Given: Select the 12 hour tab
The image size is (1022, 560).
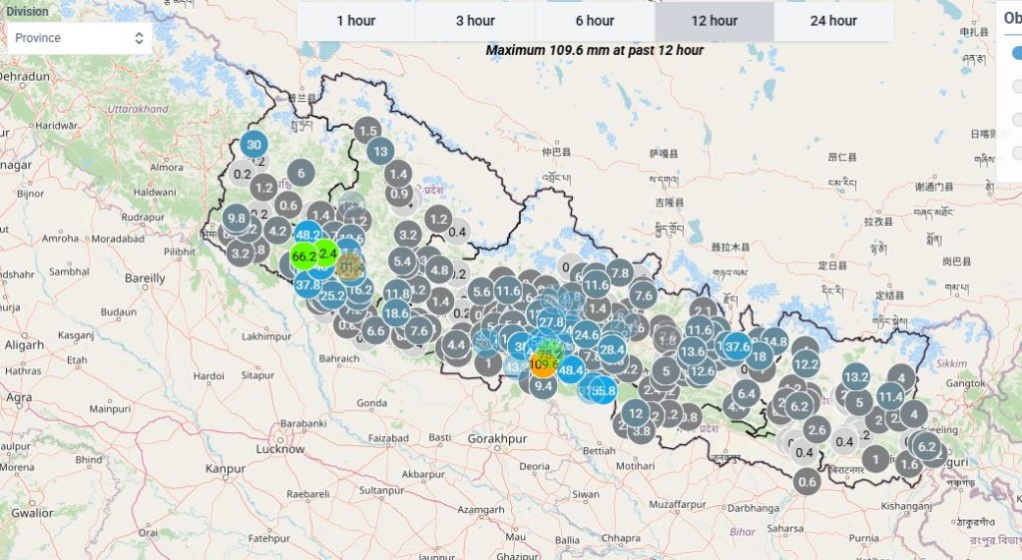Looking at the screenshot, I should (715, 21).
